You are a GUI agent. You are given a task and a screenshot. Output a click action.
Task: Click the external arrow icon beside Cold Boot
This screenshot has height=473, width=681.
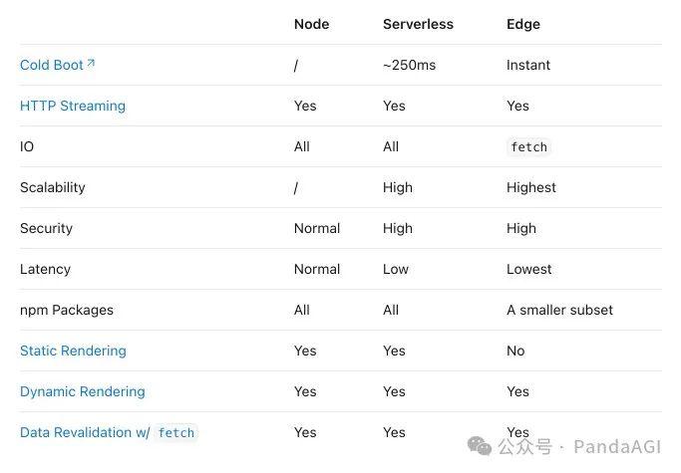(91, 63)
